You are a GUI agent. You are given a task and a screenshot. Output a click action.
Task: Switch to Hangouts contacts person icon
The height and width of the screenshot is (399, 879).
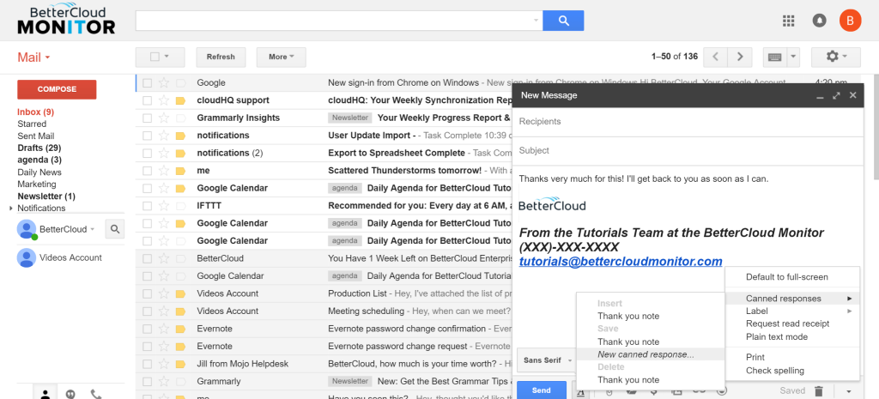[44, 393]
